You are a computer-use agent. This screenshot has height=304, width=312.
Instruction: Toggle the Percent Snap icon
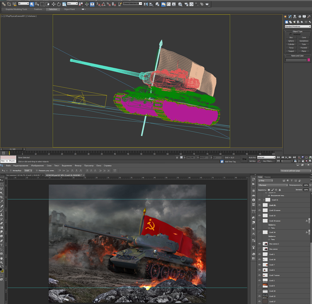[109, 4]
